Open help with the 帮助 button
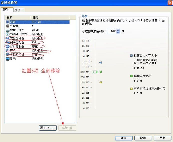This screenshot has width=173, height=142. pyautogui.click(x=163, y=138)
